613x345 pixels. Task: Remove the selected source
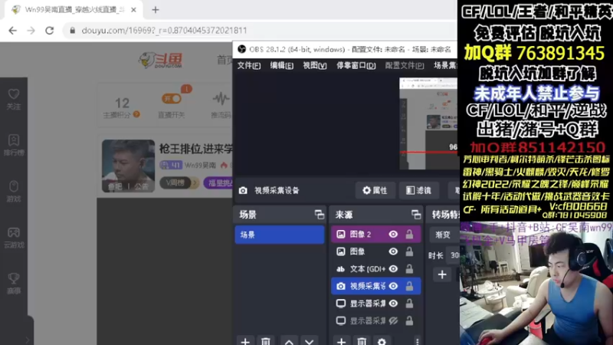pos(362,341)
